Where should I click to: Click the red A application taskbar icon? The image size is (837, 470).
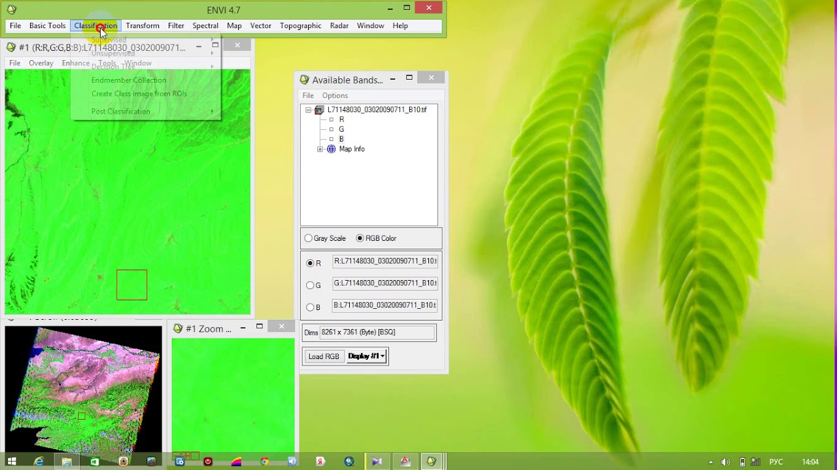pos(405,462)
